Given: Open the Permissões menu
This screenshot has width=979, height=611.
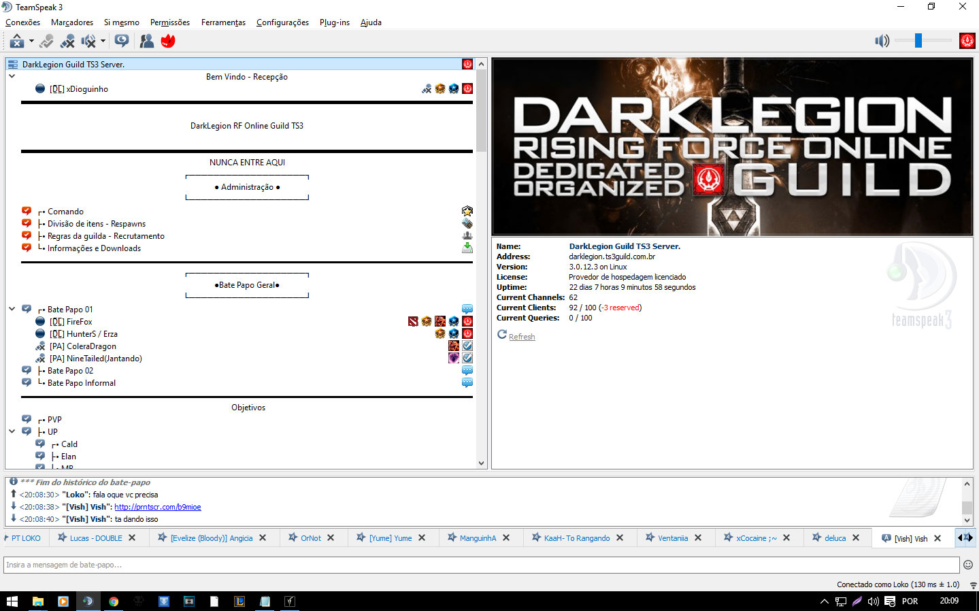Looking at the screenshot, I should coord(170,22).
